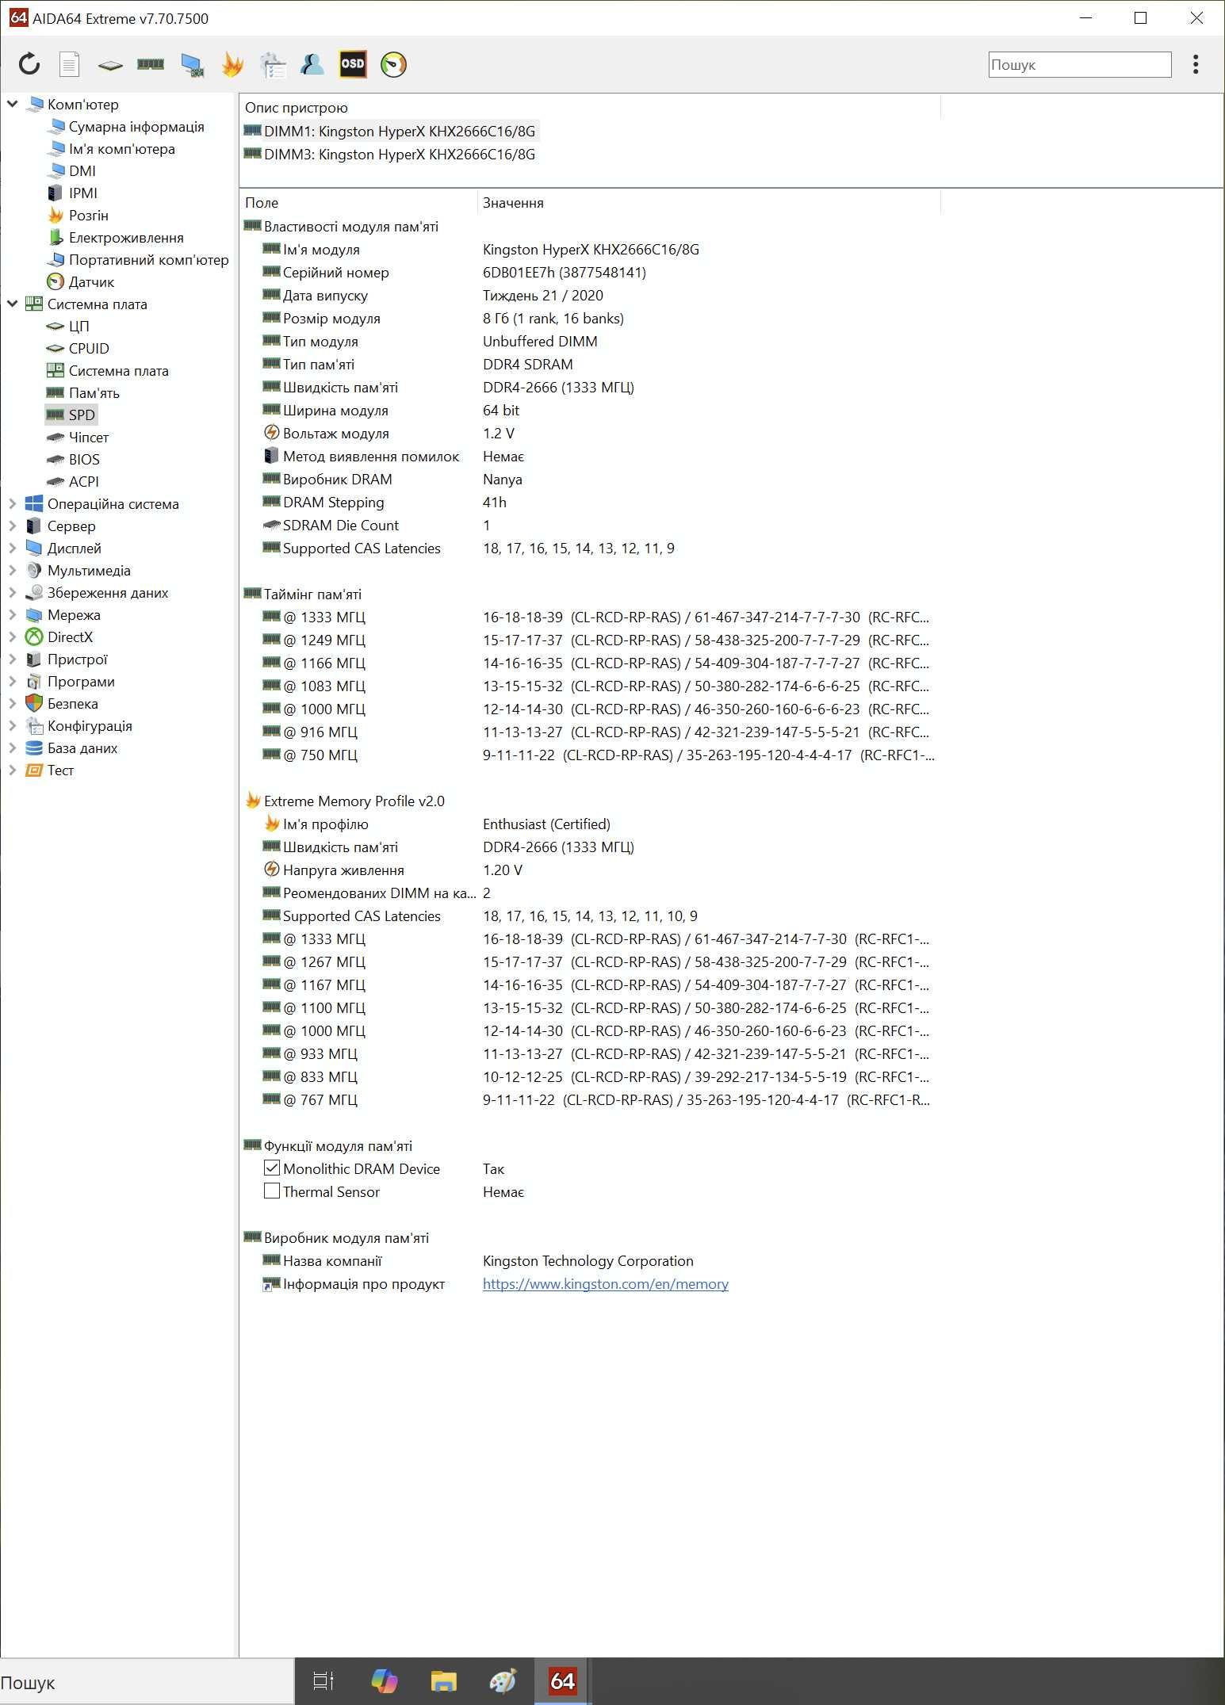Select DMI in the tree
Screen dimensions: 1225x1705
(x=82, y=171)
